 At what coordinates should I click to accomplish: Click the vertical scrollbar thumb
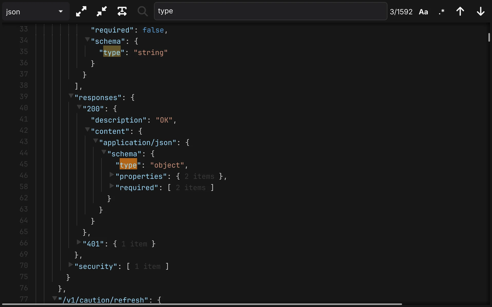(x=489, y=37)
